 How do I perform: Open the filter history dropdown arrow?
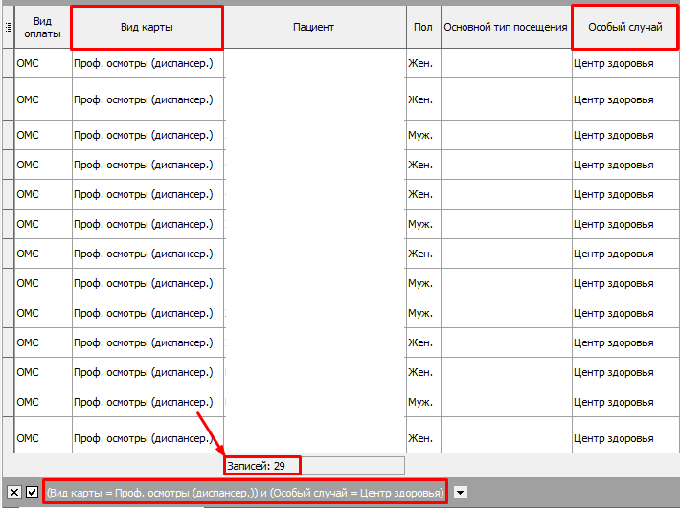click(461, 493)
